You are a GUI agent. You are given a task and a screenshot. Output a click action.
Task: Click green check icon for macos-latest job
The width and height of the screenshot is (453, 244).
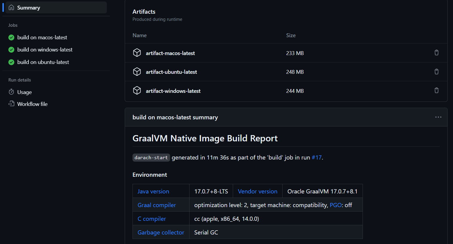click(x=11, y=37)
